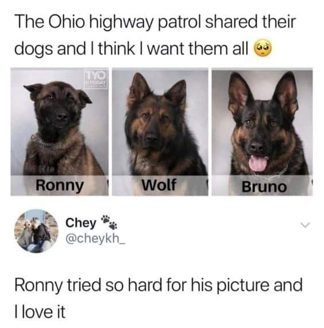This screenshot has width=324, height=328.
Task: Click the Ronny name label
Action: (x=60, y=186)
